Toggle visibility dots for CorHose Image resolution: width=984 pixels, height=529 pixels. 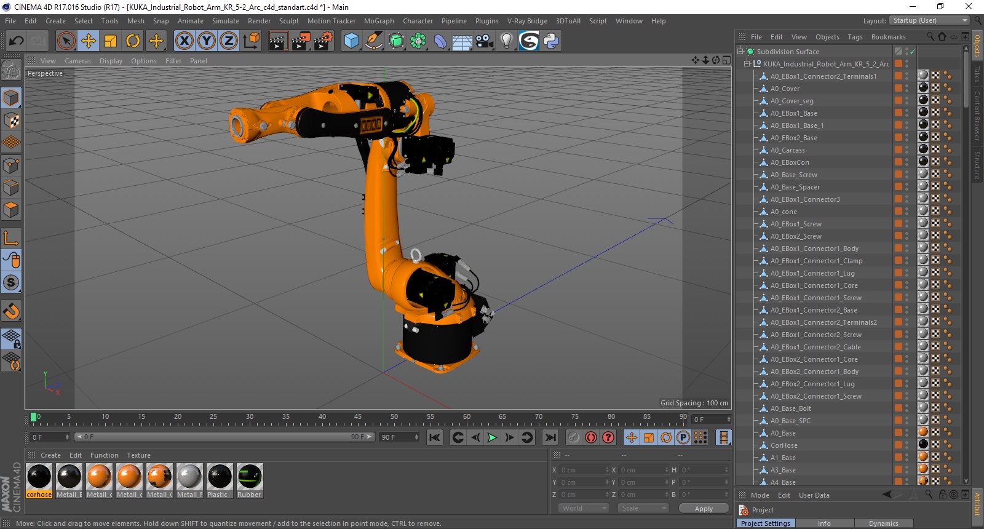[x=907, y=445]
